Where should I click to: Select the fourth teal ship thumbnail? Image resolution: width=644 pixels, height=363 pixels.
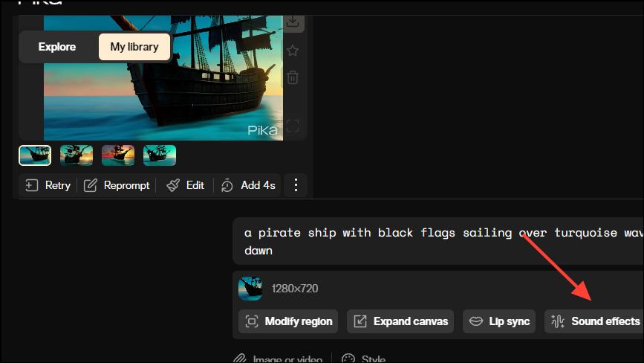pyautogui.click(x=160, y=155)
